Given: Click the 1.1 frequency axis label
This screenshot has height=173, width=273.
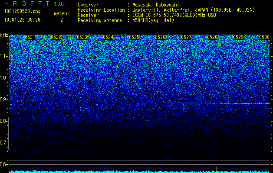Looking at the screenshot, I should (x=4, y=56).
